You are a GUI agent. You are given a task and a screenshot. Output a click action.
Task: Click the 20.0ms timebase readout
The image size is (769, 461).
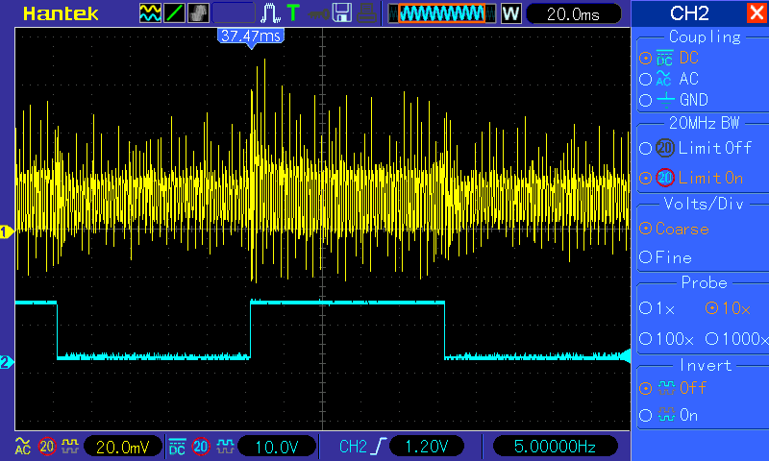pos(573,13)
